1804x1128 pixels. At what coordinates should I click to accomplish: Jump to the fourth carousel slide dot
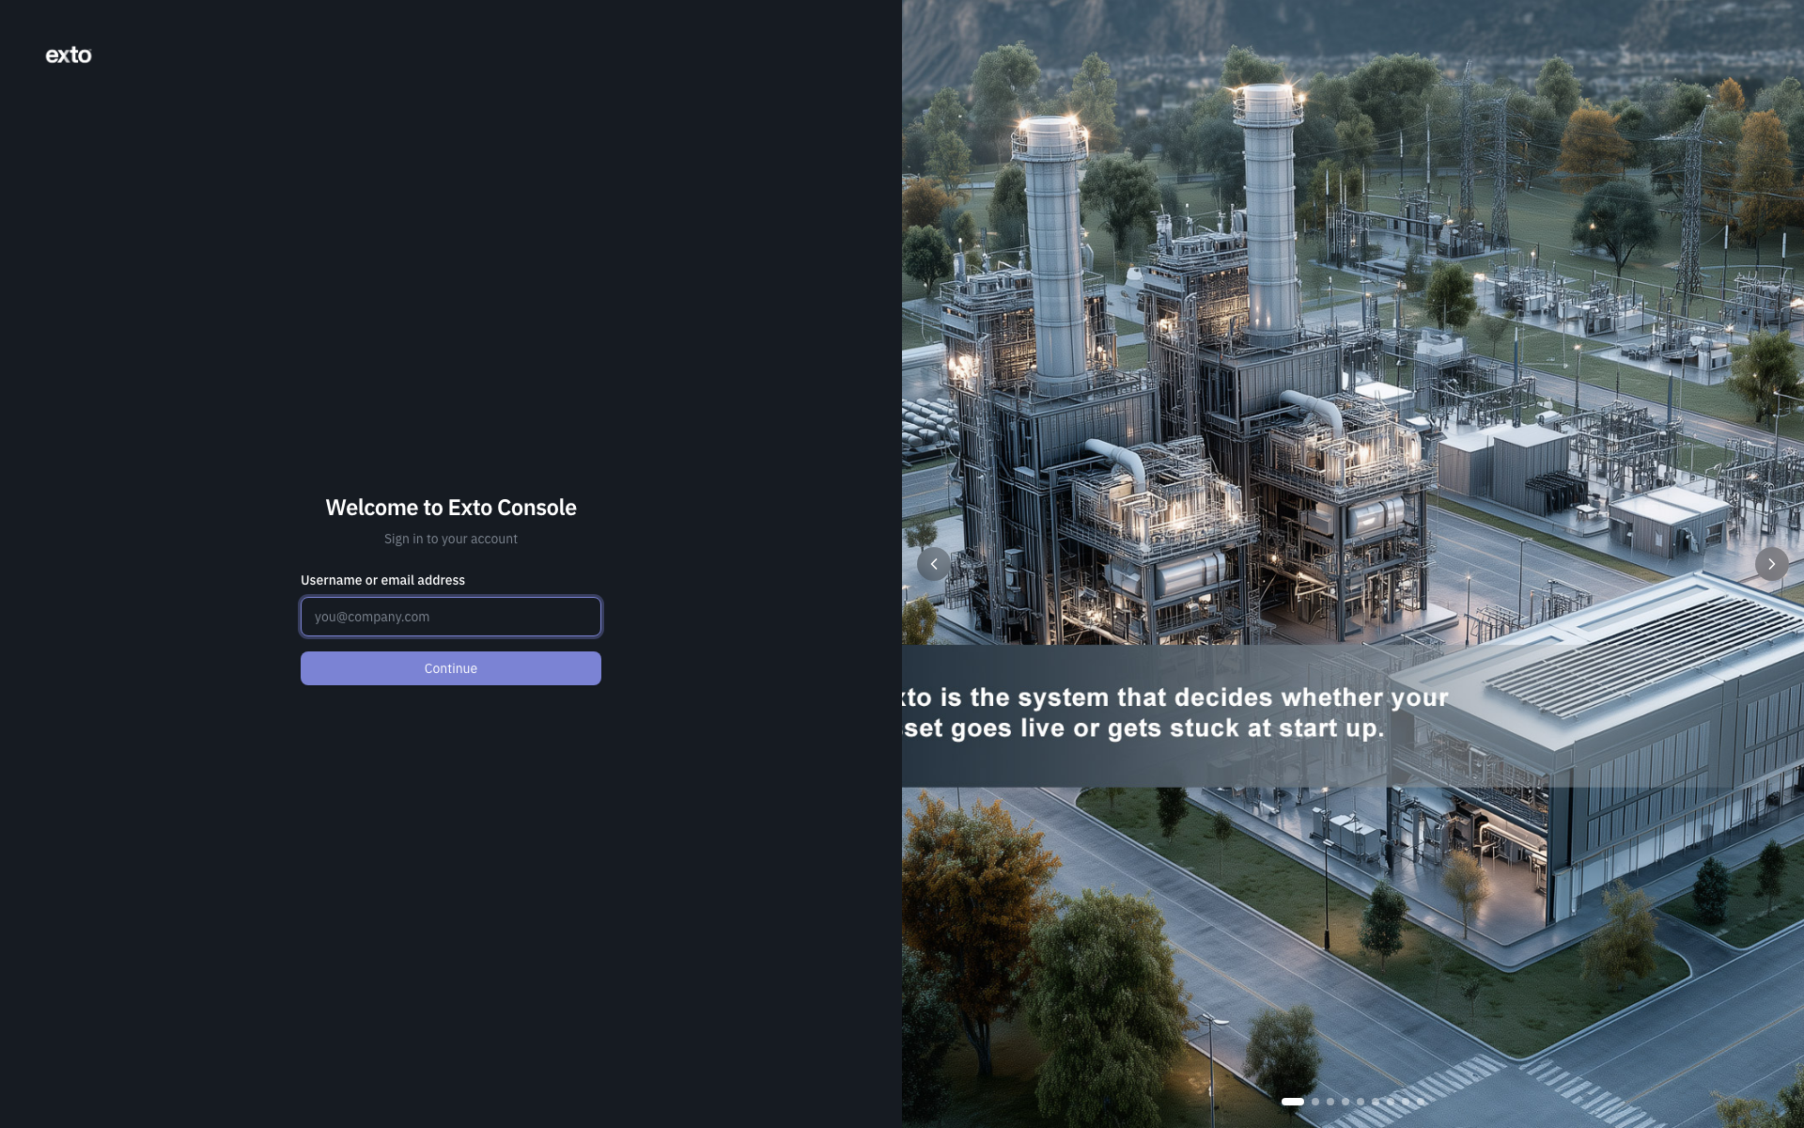pyautogui.click(x=1345, y=1102)
